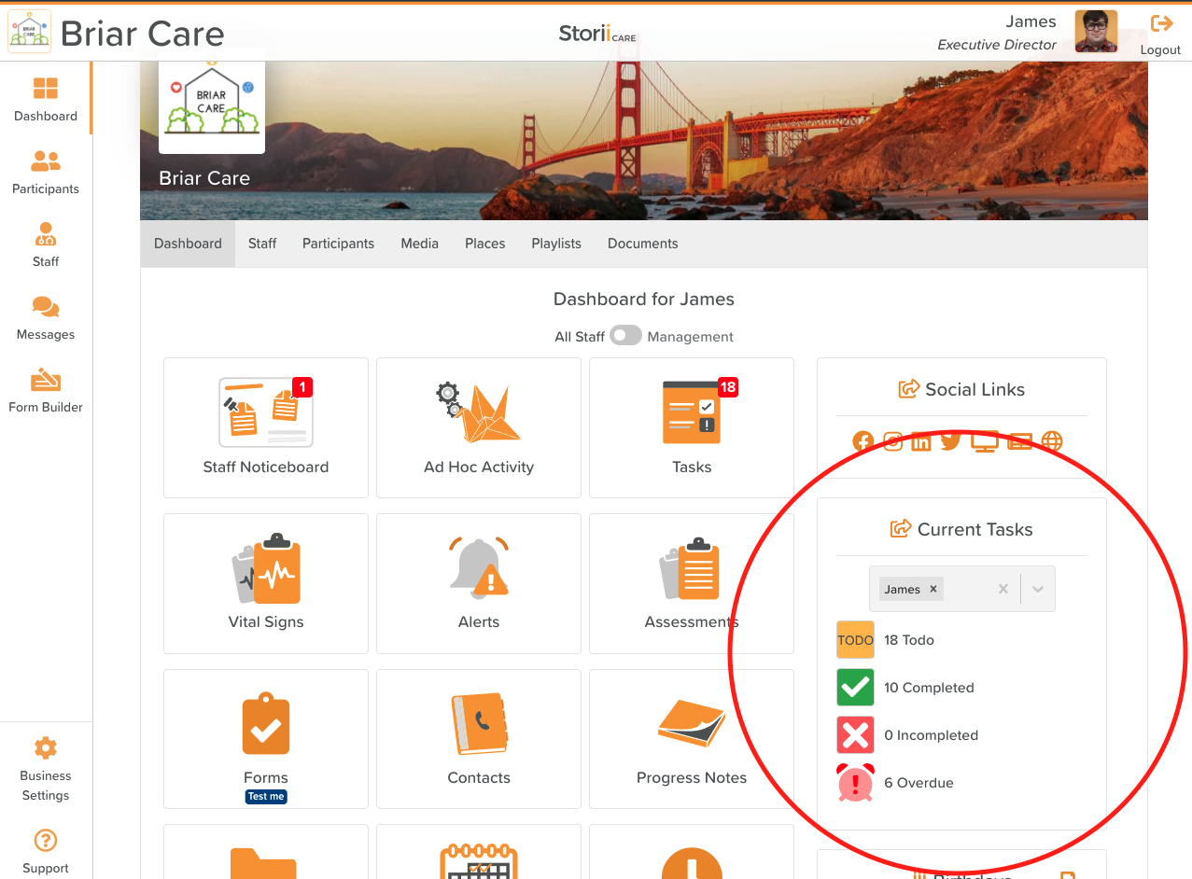Viewport: 1192px width, 879px height.
Task: Click James's profile avatar photo
Action: point(1096,32)
